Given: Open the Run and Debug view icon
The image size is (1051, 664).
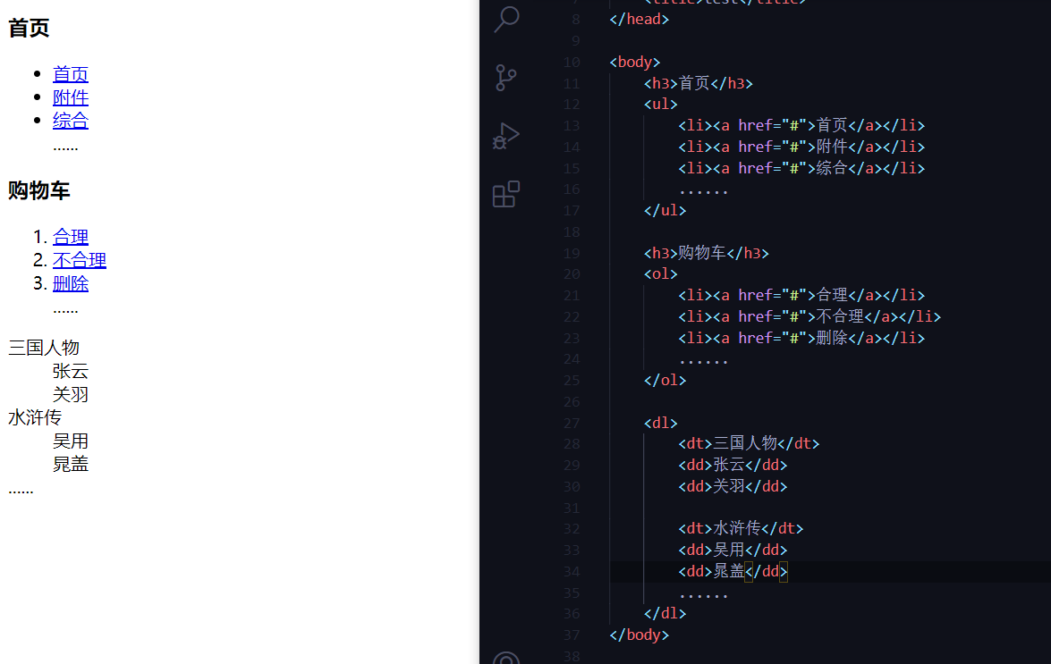Looking at the screenshot, I should point(506,136).
